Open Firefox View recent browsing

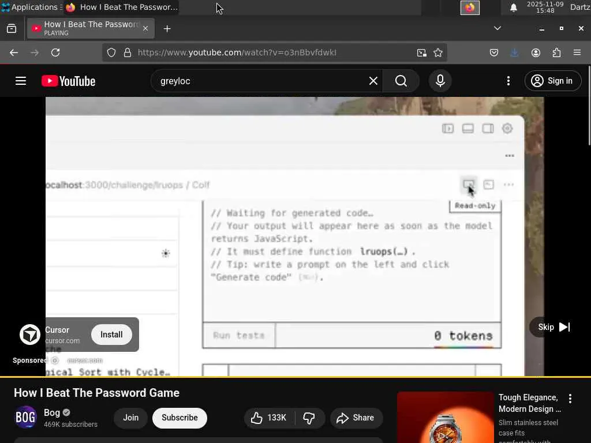pos(12,29)
